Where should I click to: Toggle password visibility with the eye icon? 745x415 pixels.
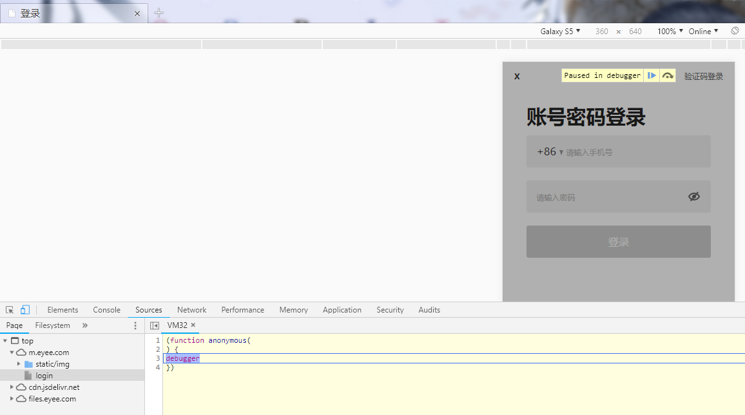pos(694,197)
